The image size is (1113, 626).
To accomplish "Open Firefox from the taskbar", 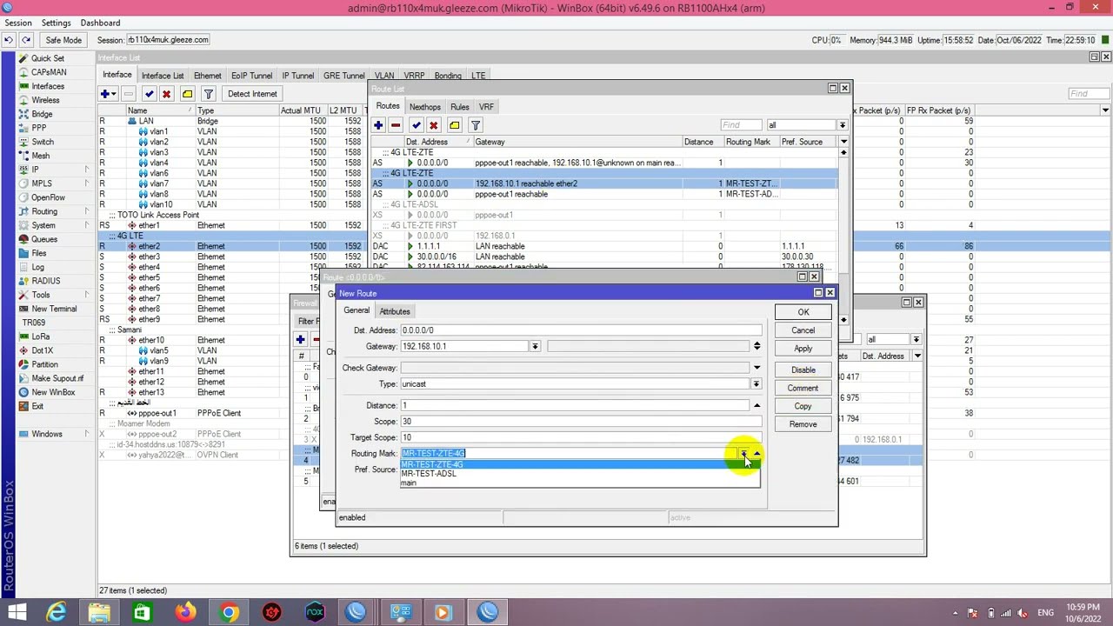I will tap(185, 613).
